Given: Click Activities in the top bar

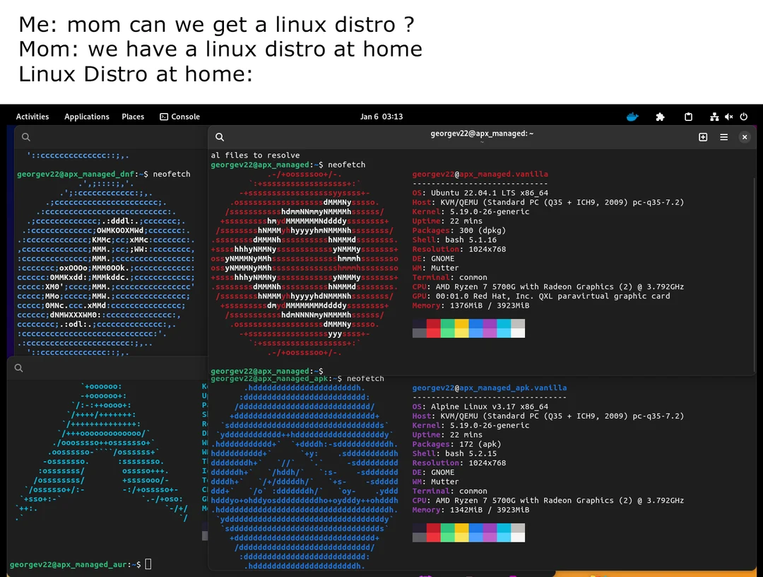Looking at the screenshot, I should 32,116.
